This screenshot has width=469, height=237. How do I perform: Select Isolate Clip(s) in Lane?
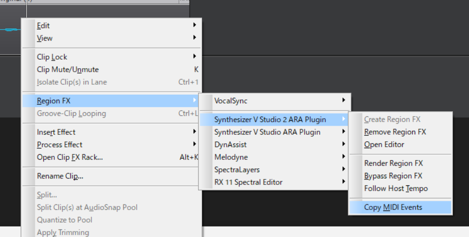(x=111, y=82)
